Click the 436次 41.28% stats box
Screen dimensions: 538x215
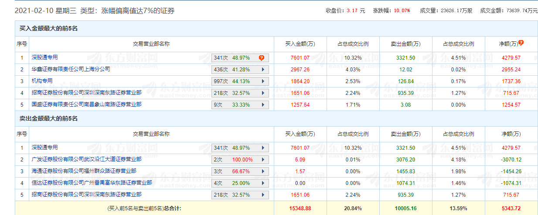[x=240, y=70]
